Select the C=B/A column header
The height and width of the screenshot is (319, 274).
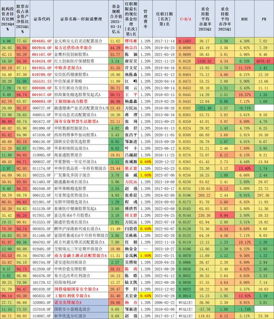pyautogui.click(x=185, y=19)
